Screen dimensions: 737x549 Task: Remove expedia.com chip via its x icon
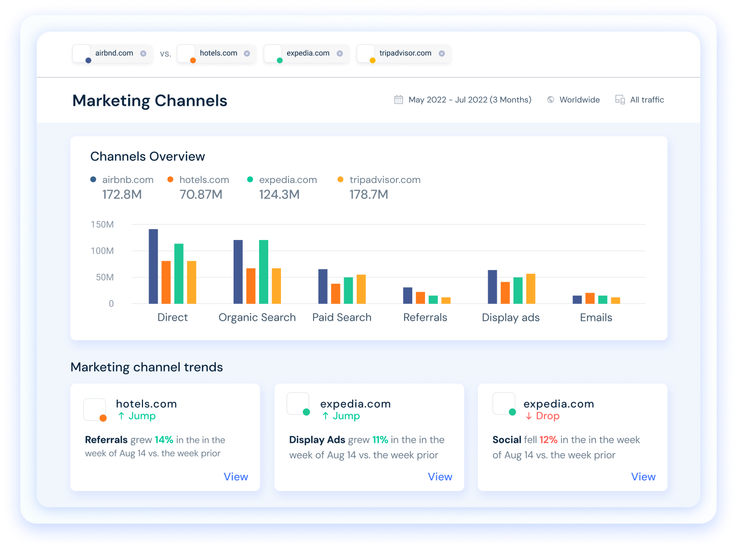(x=339, y=53)
